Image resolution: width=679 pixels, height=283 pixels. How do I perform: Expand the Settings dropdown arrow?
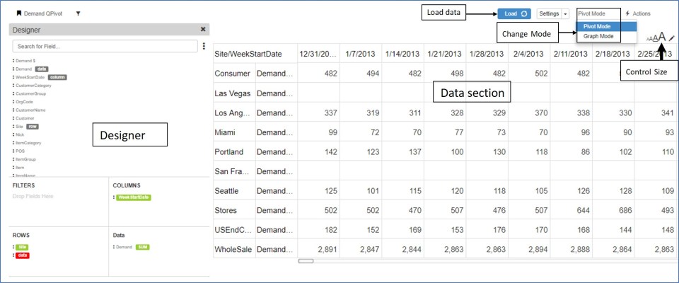[564, 13]
